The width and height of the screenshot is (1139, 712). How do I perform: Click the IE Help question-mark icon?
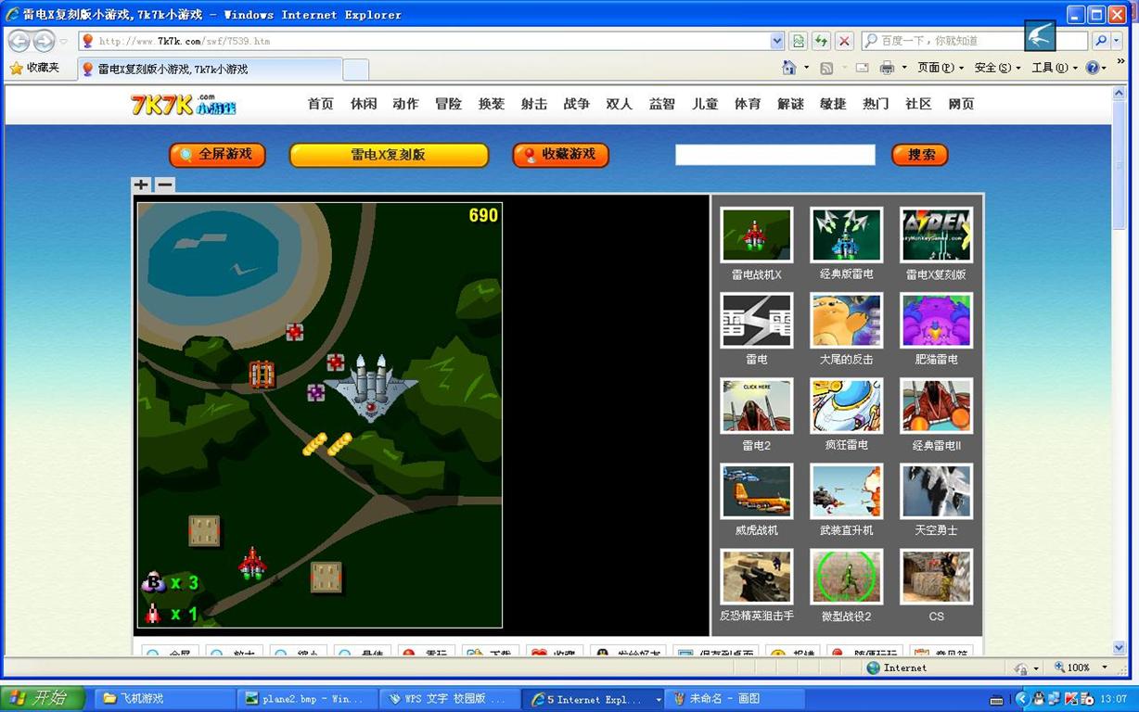pos(1093,68)
